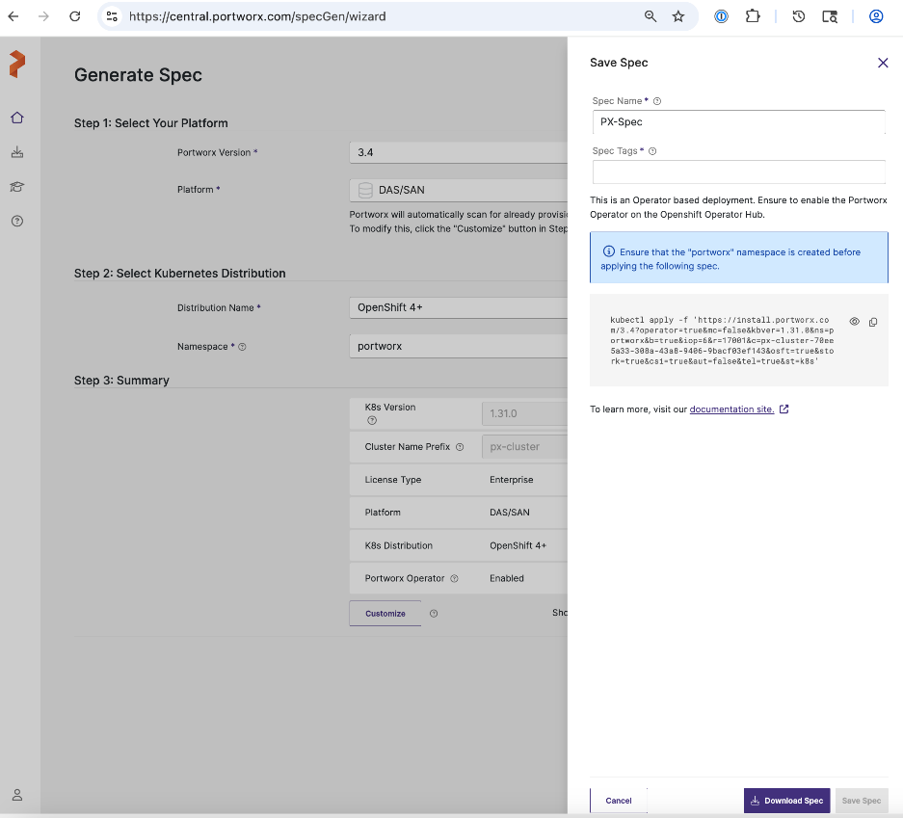Screen dimensions: 903x818
Task: Click the Customize button in Step 3
Action: (x=384, y=613)
